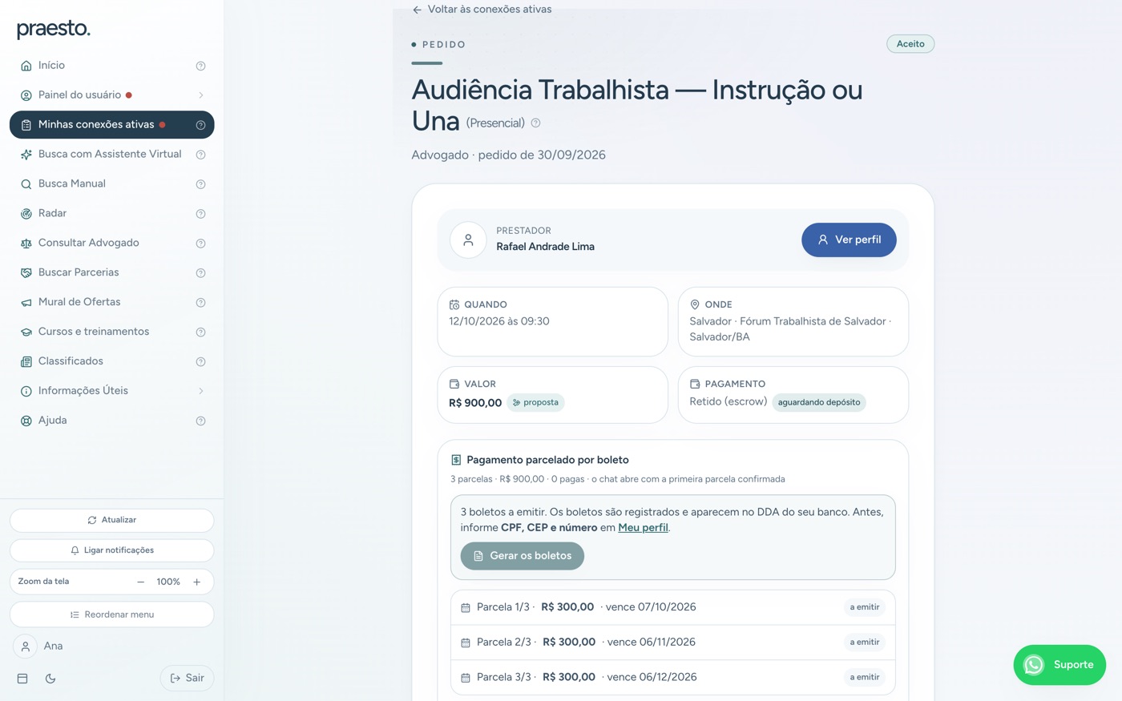Click the layout panel icon near Sair
This screenshot has width=1122, height=701.
point(22,679)
